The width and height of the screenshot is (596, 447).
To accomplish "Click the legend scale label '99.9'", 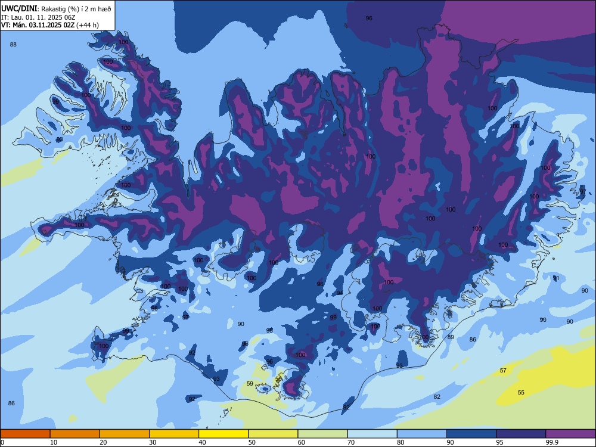I will (x=552, y=442).
